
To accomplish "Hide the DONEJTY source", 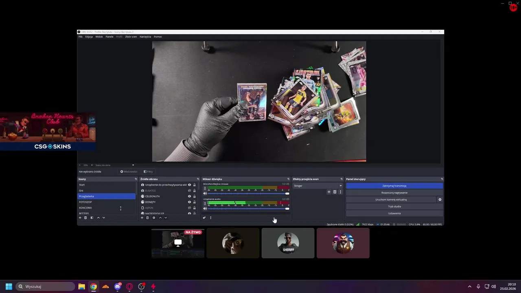I will pyautogui.click(x=189, y=202).
